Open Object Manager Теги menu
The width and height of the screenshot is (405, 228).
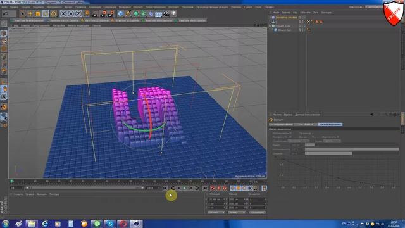(316, 13)
